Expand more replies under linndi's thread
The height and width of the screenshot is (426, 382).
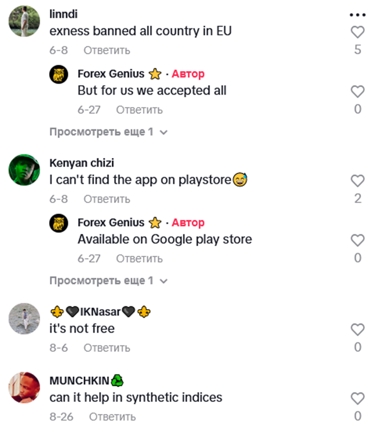[108, 132]
